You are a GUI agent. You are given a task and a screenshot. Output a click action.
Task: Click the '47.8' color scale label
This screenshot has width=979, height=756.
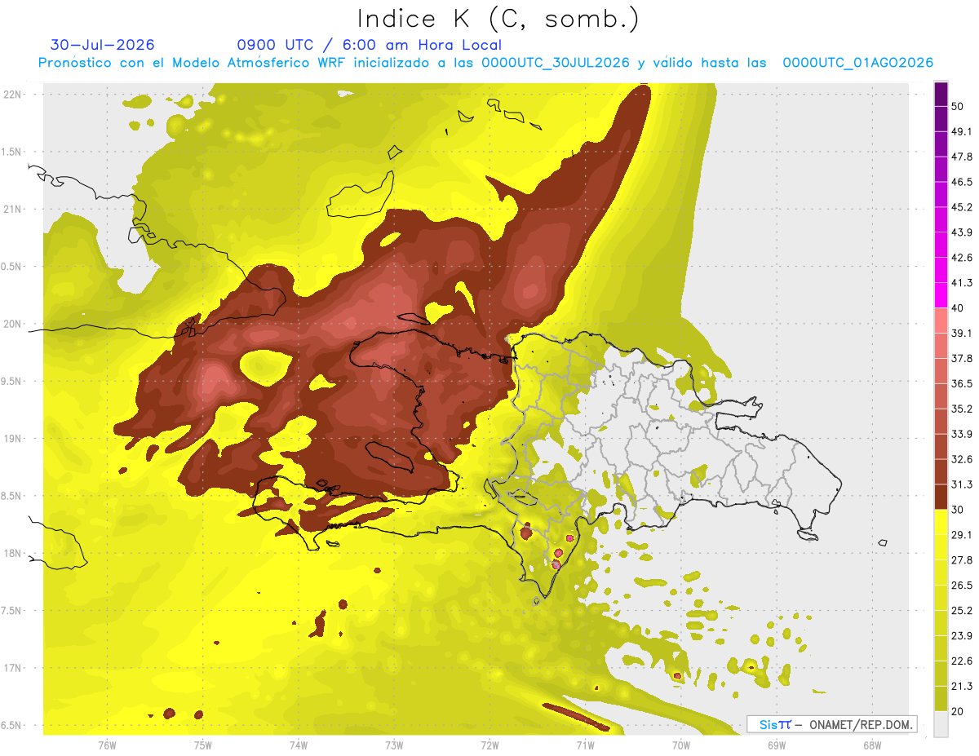[x=962, y=157]
